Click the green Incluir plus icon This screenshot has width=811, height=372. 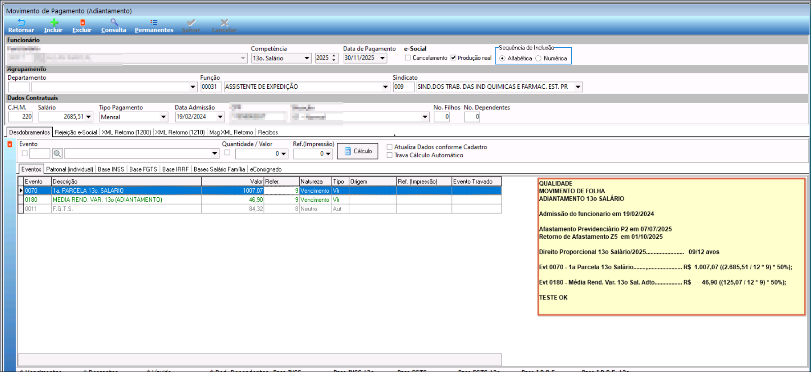point(54,23)
